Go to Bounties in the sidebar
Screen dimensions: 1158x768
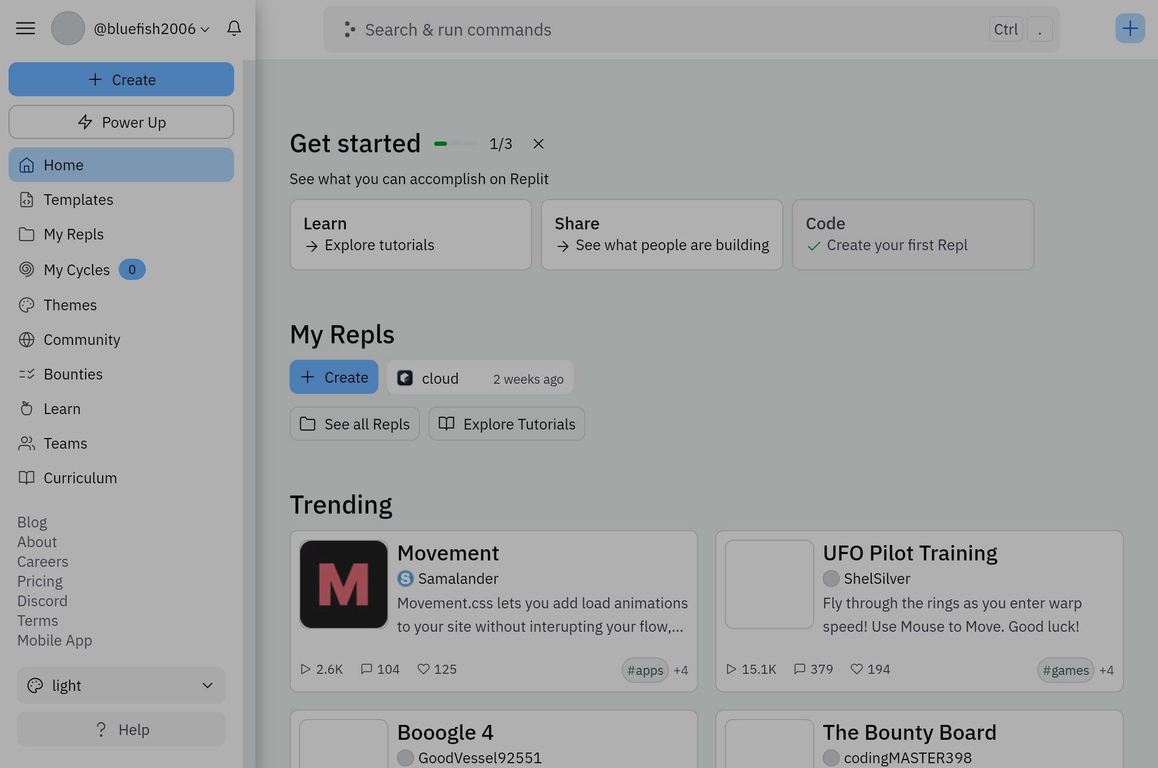click(73, 374)
